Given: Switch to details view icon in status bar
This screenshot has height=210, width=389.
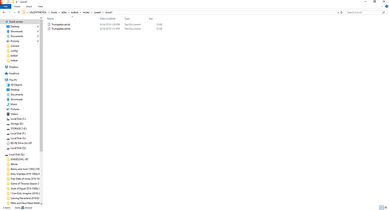Looking at the screenshot, I should (381, 208).
